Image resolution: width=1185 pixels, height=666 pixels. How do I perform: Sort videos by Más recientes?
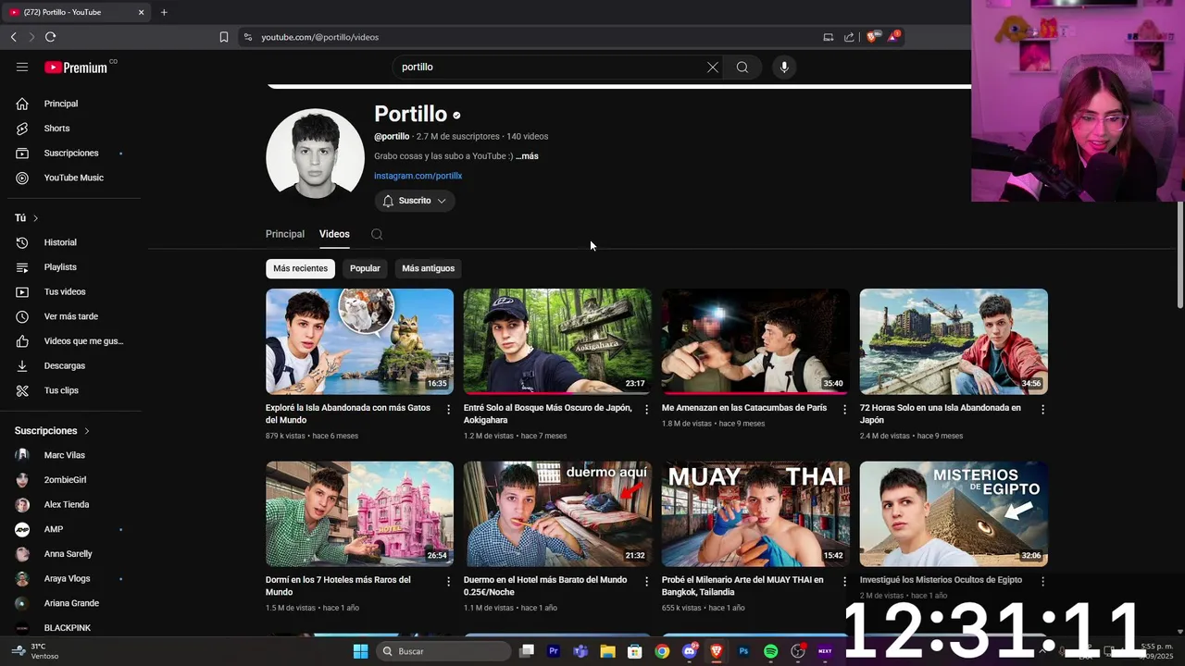tap(300, 268)
